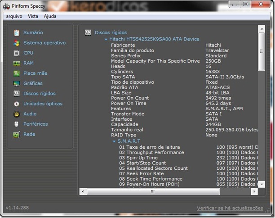Click Verificar se há actualizações link
The height and width of the screenshot is (218, 275).
[230, 208]
